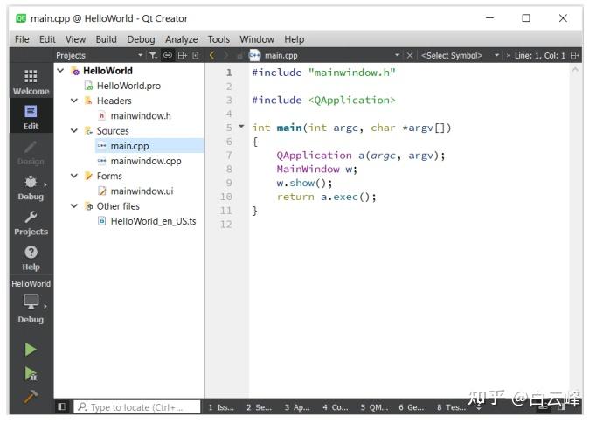Split the Projects side panel
Image resolution: width=596 pixels, height=423 pixels.
(x=183, y=55)
